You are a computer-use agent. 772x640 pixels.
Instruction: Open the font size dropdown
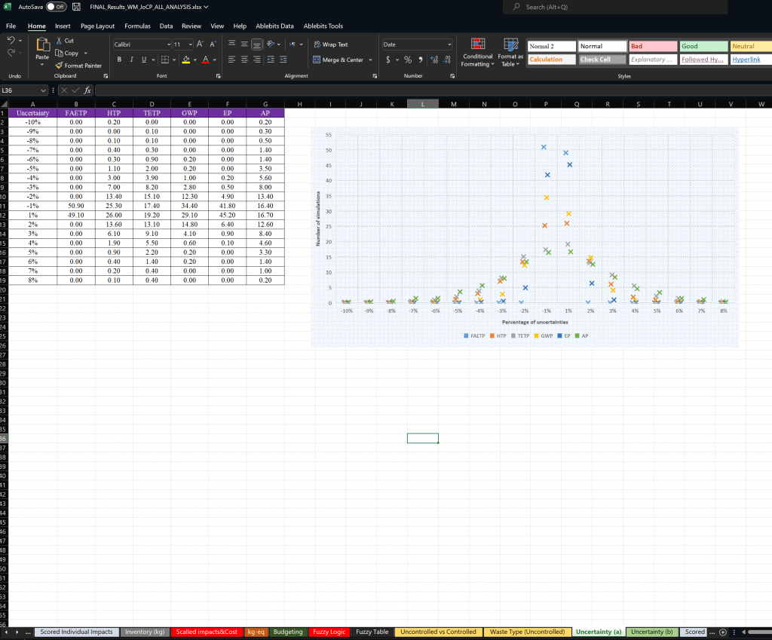tap(191, 44)
